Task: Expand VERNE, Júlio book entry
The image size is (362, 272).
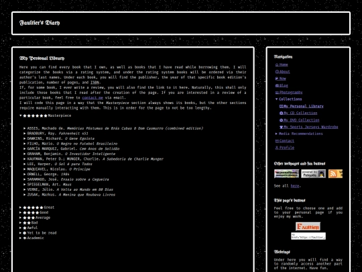Action: click(25, 189)
